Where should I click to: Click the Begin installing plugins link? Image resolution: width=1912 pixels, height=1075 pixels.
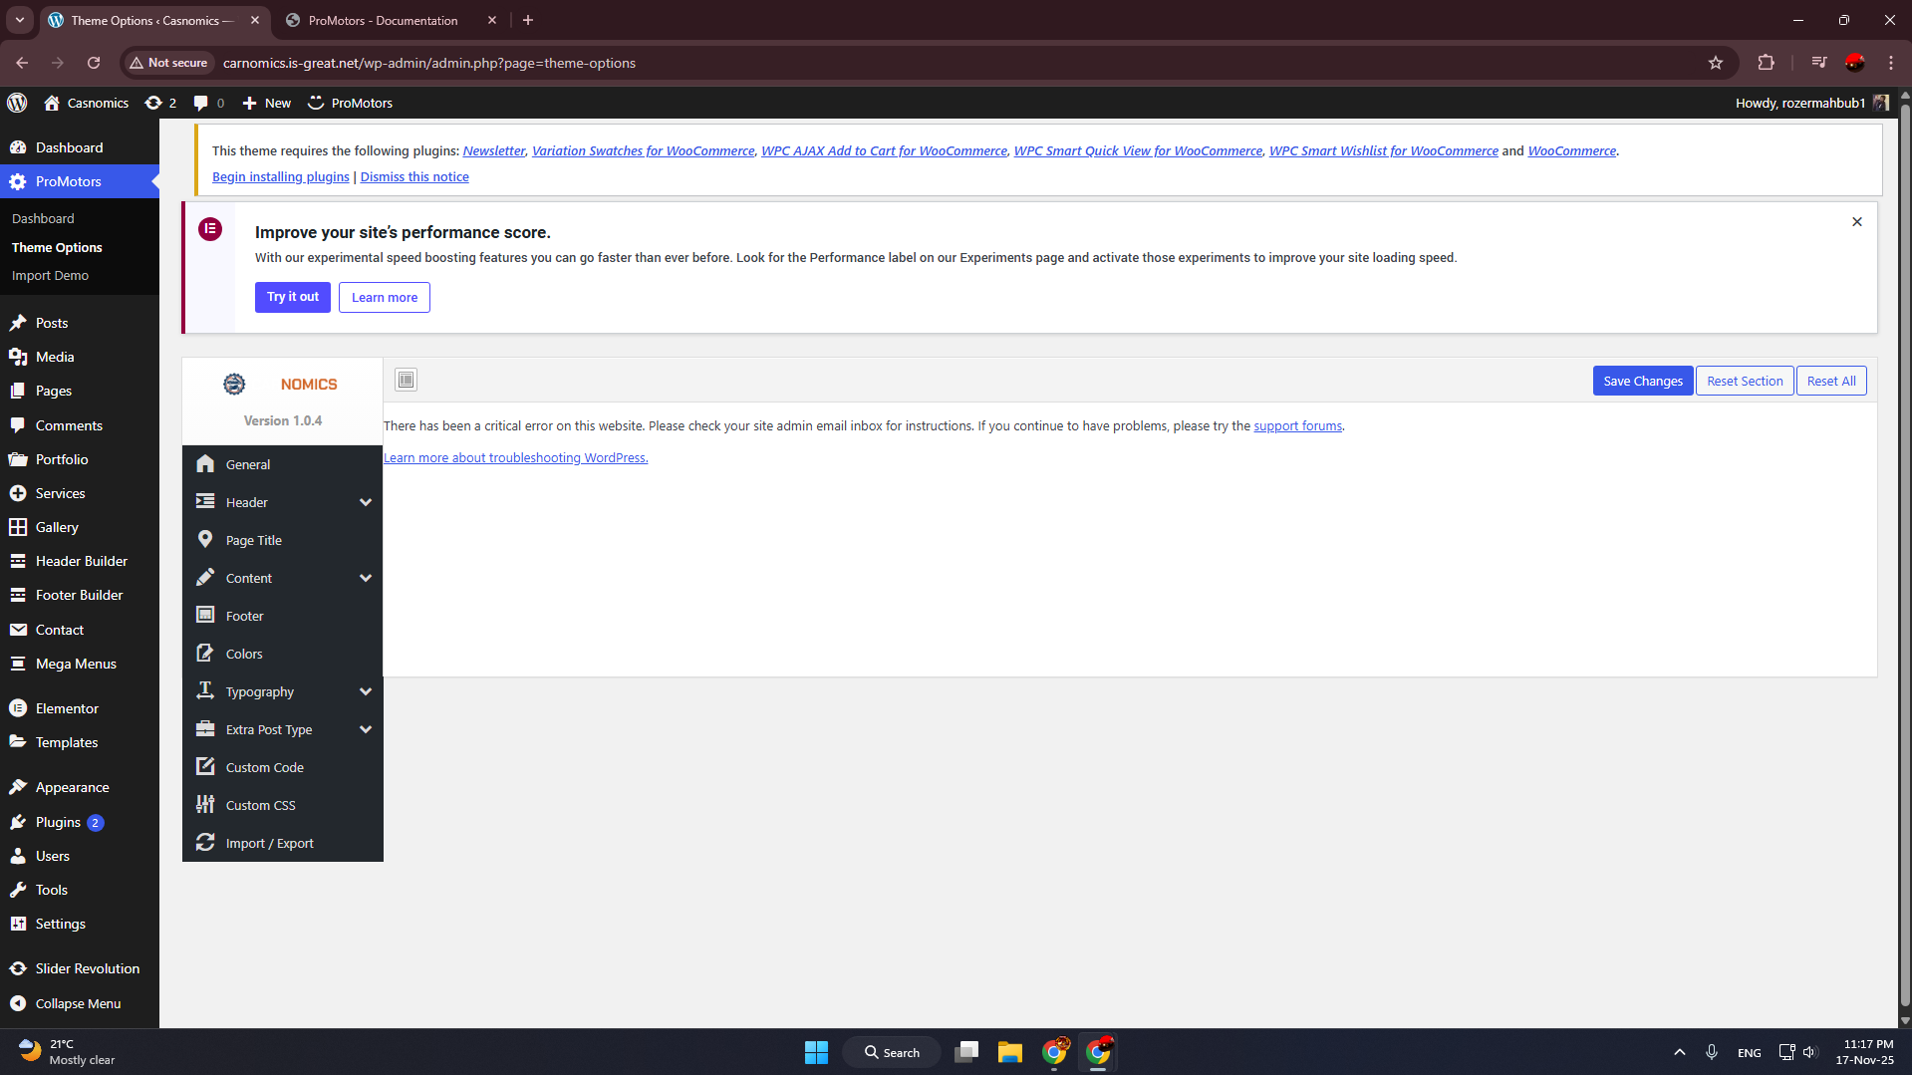(280, 176)
